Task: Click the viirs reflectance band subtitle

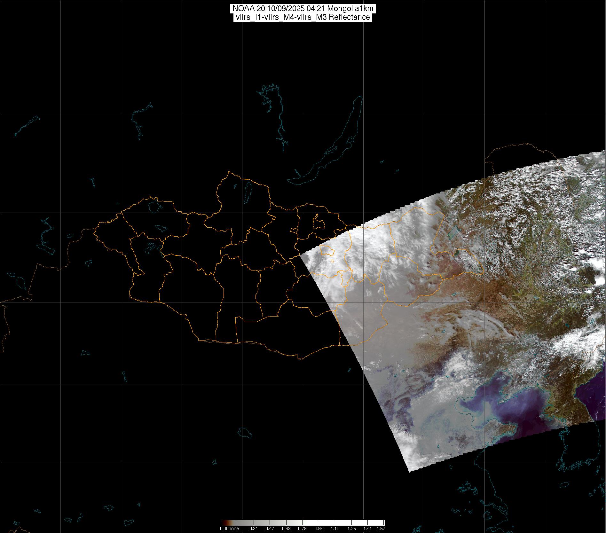Action: coord(303,17)
